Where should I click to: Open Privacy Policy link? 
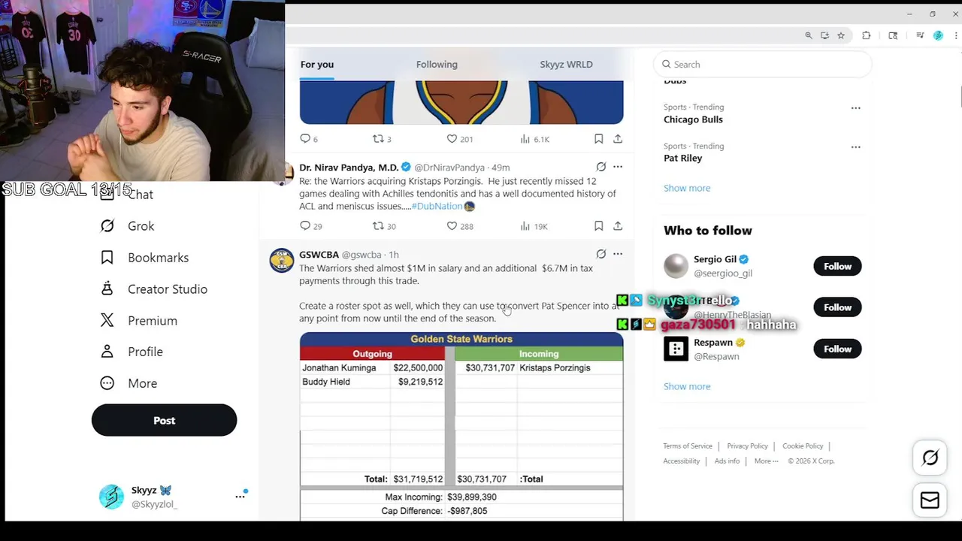pos(747,446)
